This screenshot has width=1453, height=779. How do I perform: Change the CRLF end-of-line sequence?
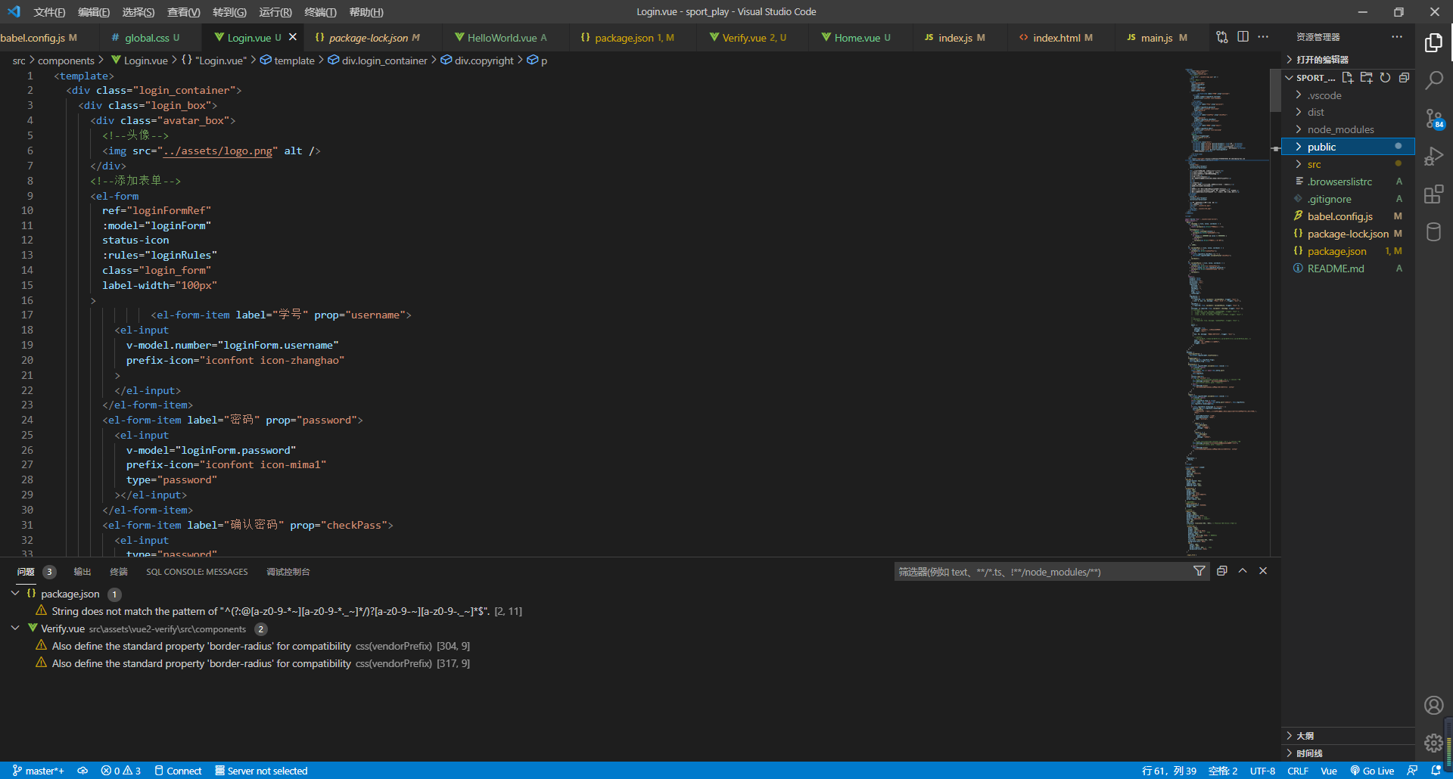pyautogui.click(x=1298, y=771)
